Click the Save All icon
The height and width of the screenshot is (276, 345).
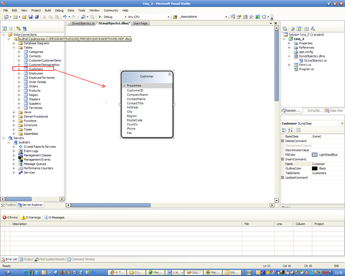coord(37,17)
